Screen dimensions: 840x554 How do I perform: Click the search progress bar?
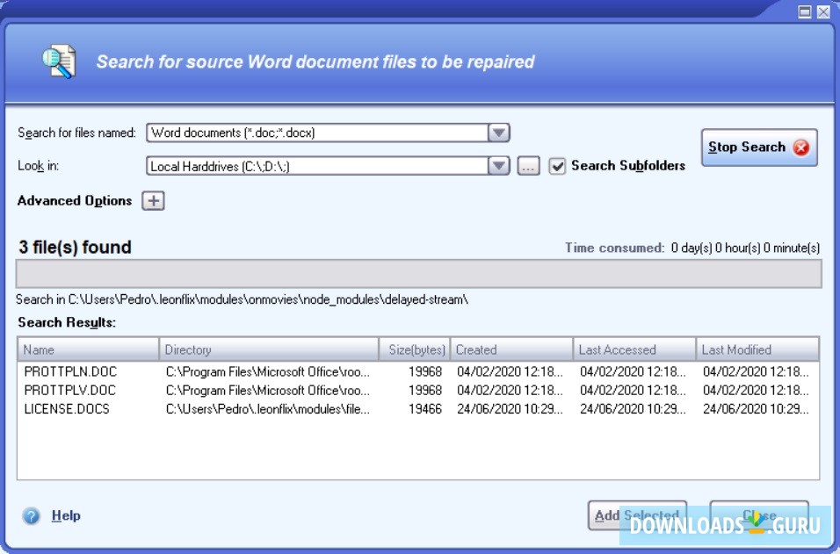point(419,274)
